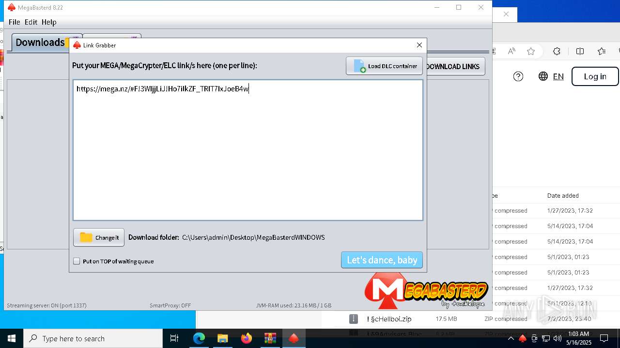
Task: Open browser Favorites list icon
Action: (x=602, y=51)
